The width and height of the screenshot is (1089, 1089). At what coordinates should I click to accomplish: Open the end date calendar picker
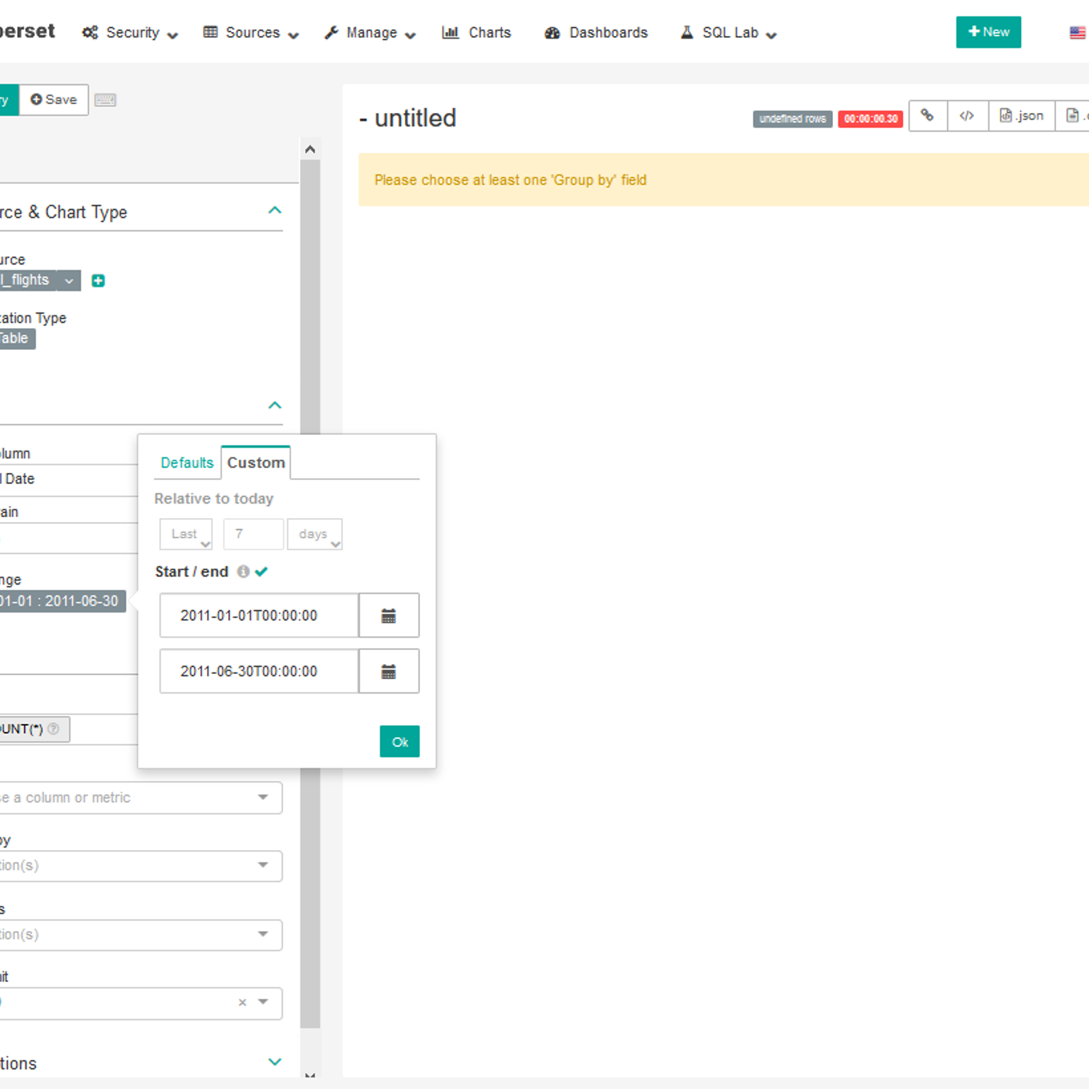[389, 671]
